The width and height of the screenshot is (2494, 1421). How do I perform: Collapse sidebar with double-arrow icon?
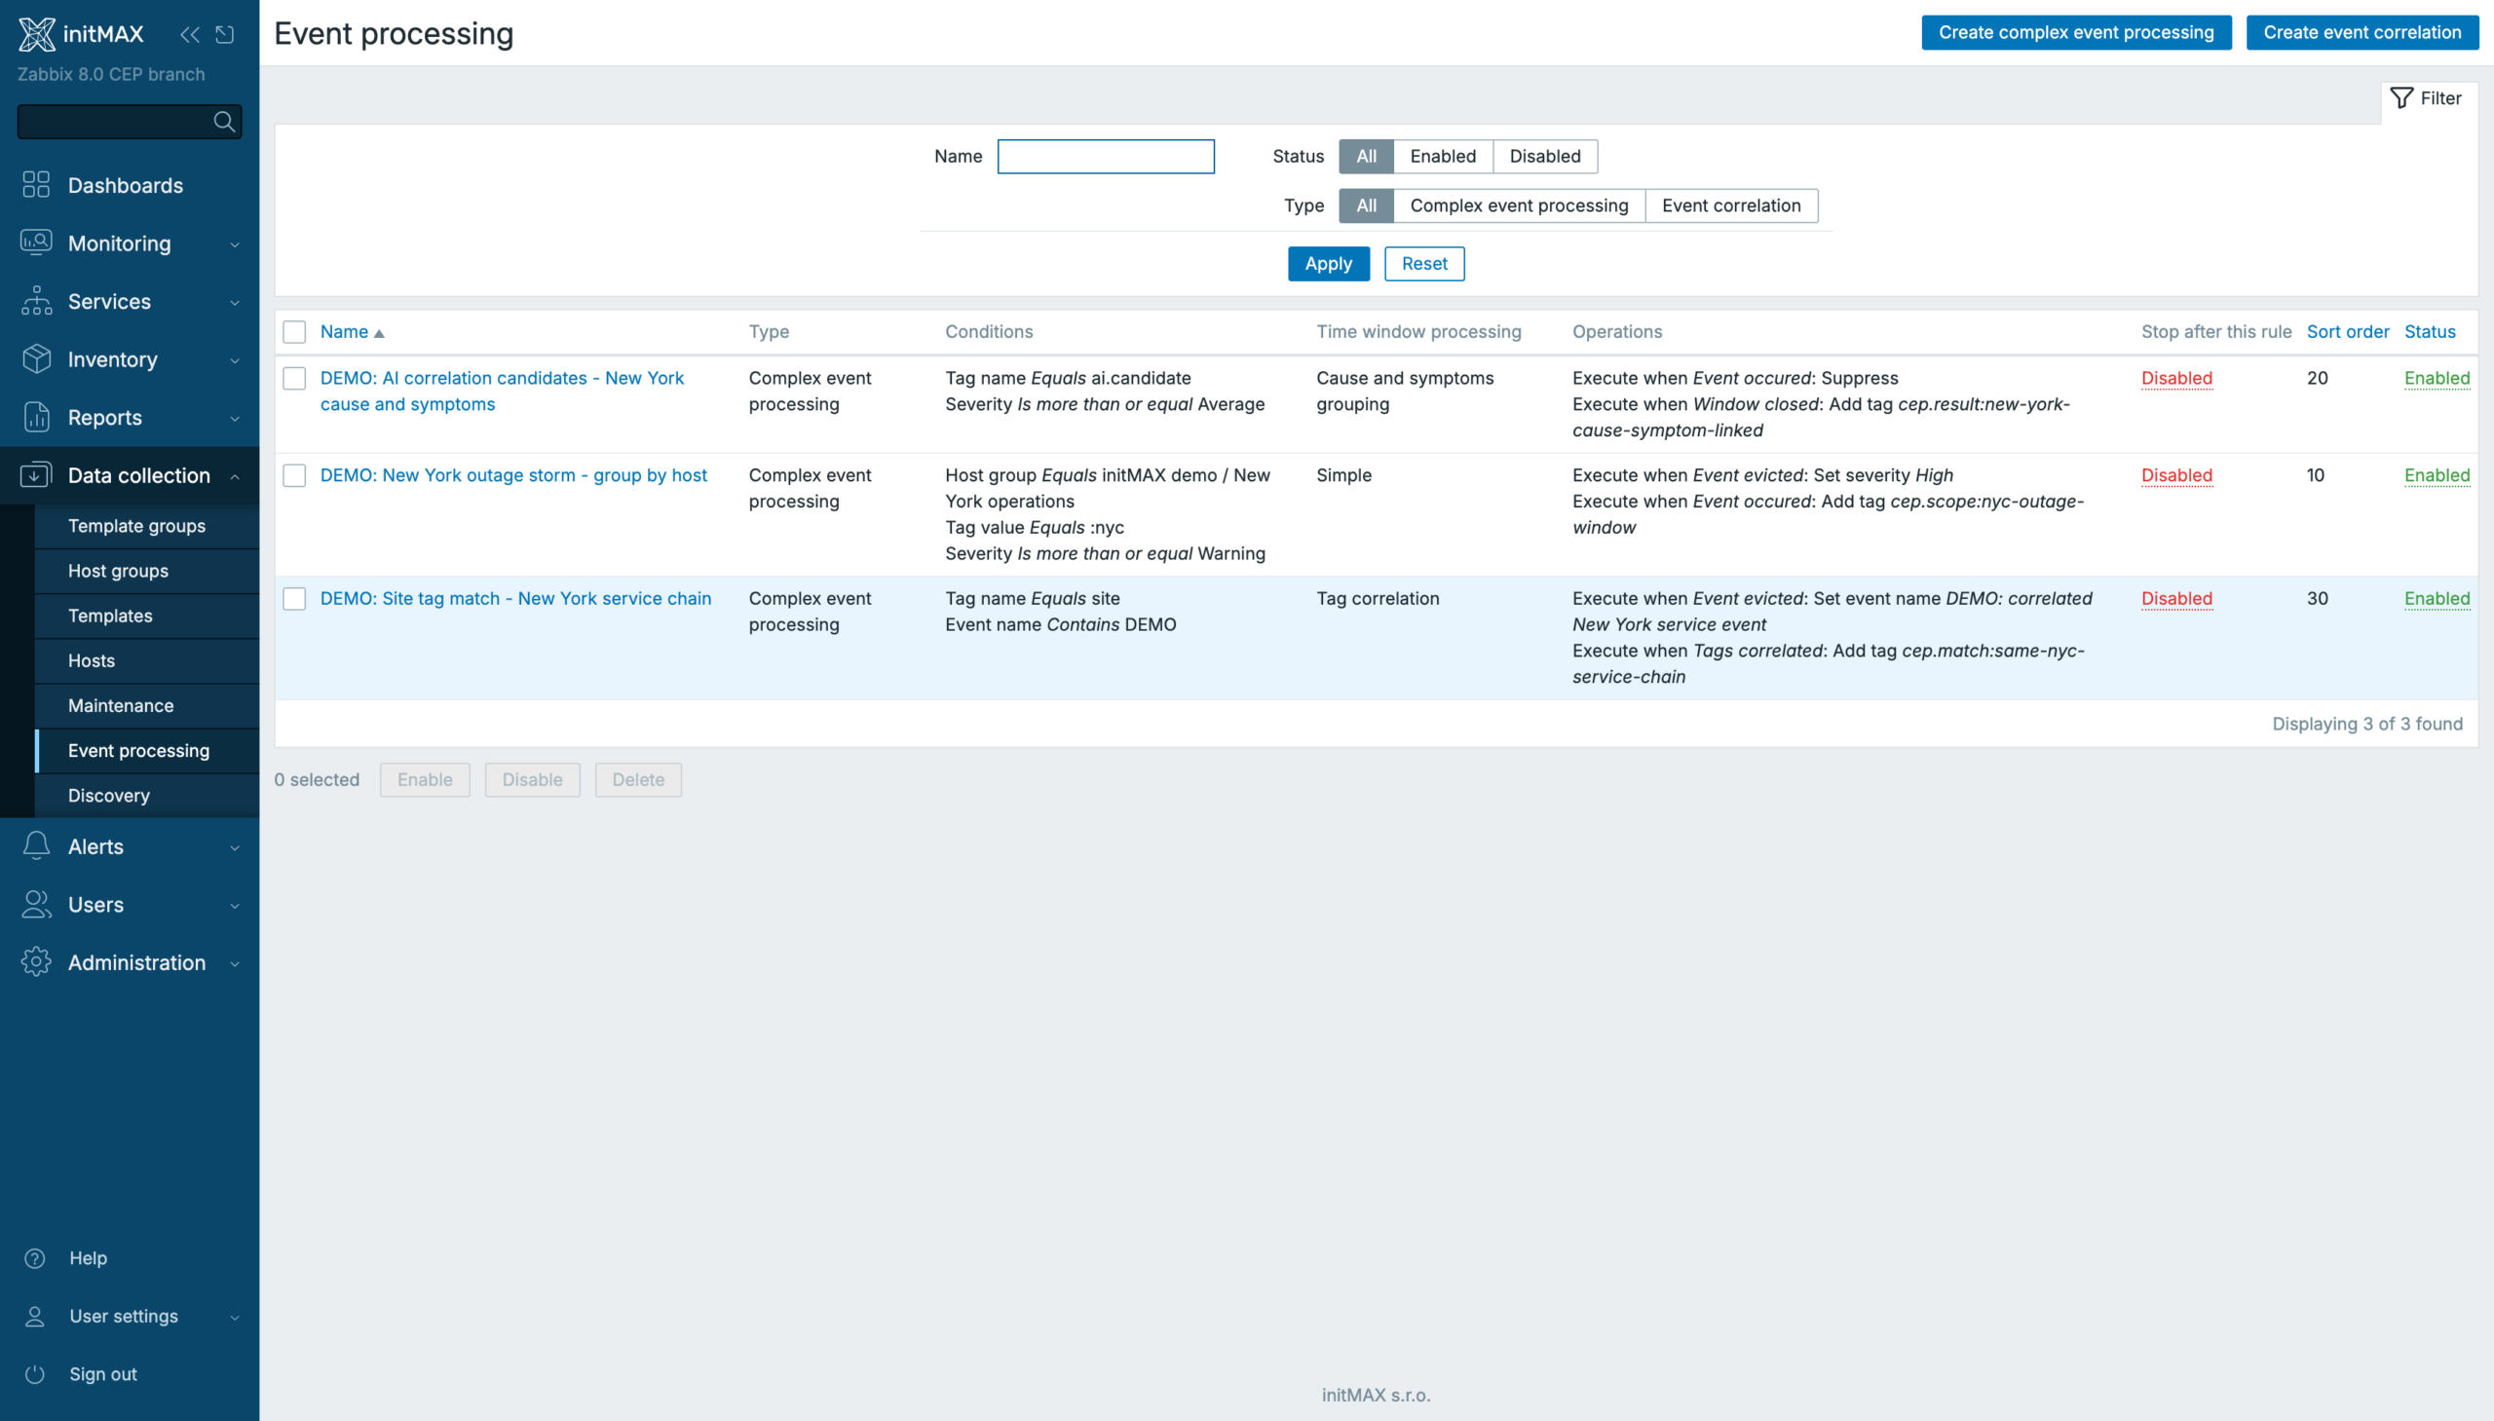189,35
